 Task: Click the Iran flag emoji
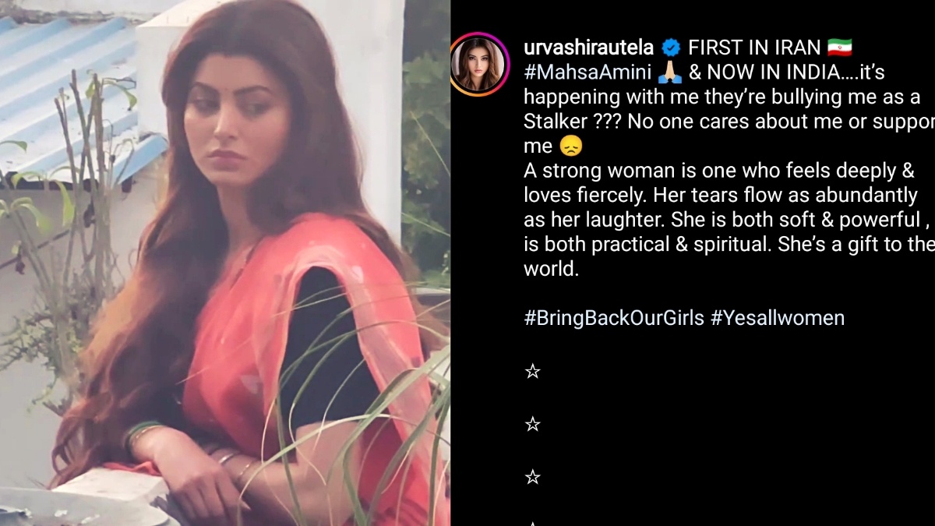pos(839,48)
